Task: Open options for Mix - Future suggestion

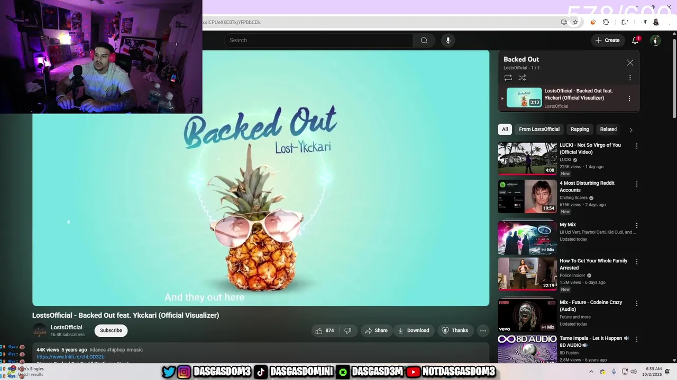Action: (637, 303)
